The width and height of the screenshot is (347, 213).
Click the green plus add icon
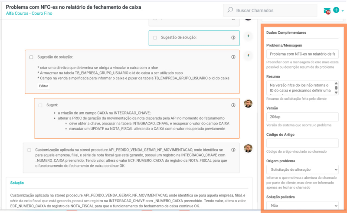(336, 10)
